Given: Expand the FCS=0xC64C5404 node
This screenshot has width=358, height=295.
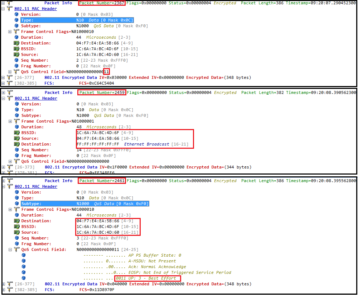Looking at the screenshot, I should [x=3, y=83].
